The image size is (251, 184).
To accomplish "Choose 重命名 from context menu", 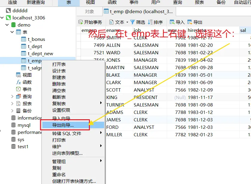I will pyautogui.click(x=59, y=174).
